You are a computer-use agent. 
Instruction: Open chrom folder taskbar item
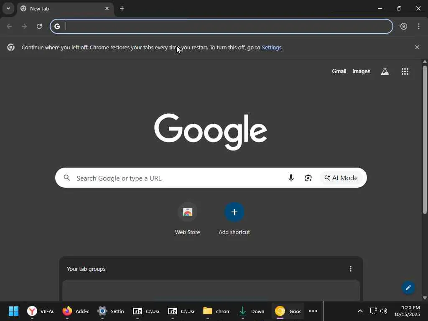pos(216,311)
